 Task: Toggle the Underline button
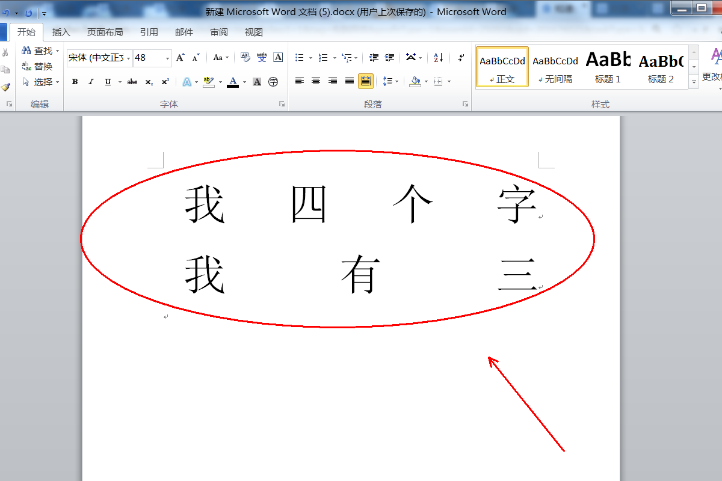coord(108,82)
